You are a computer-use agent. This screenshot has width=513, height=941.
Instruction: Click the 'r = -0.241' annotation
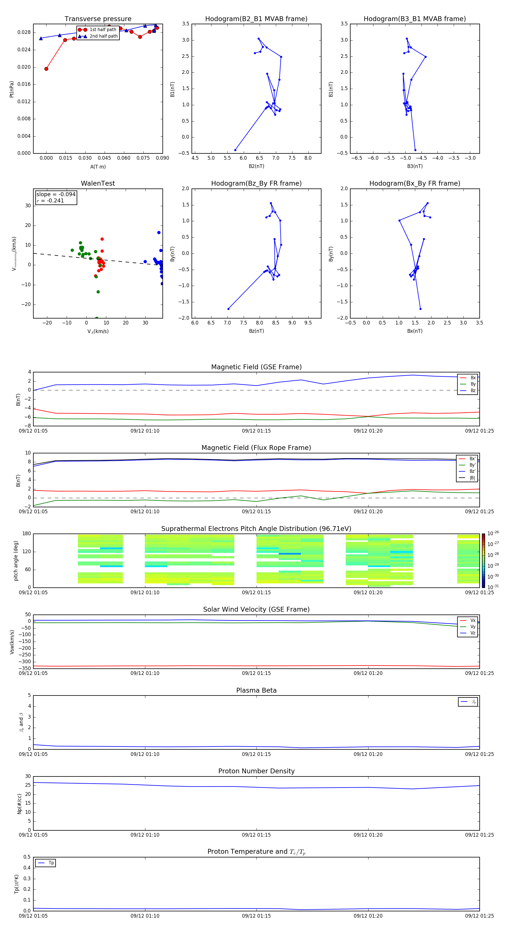click(50, 200)
